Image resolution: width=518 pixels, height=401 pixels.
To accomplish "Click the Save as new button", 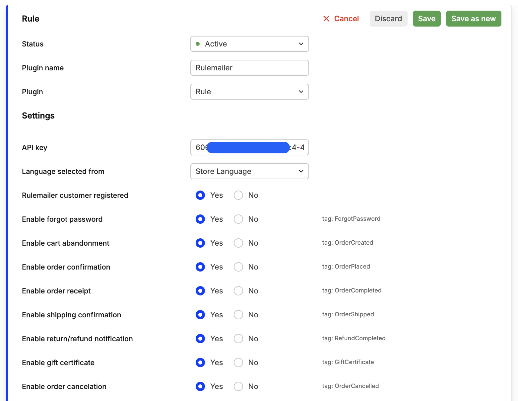I will click(x=473, y=19).
